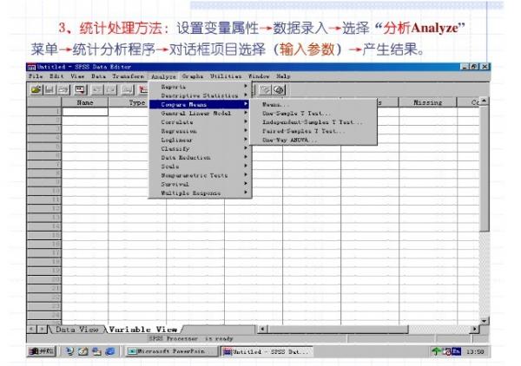
Task: Select the Variable View tab
Action: coord(143,330)
